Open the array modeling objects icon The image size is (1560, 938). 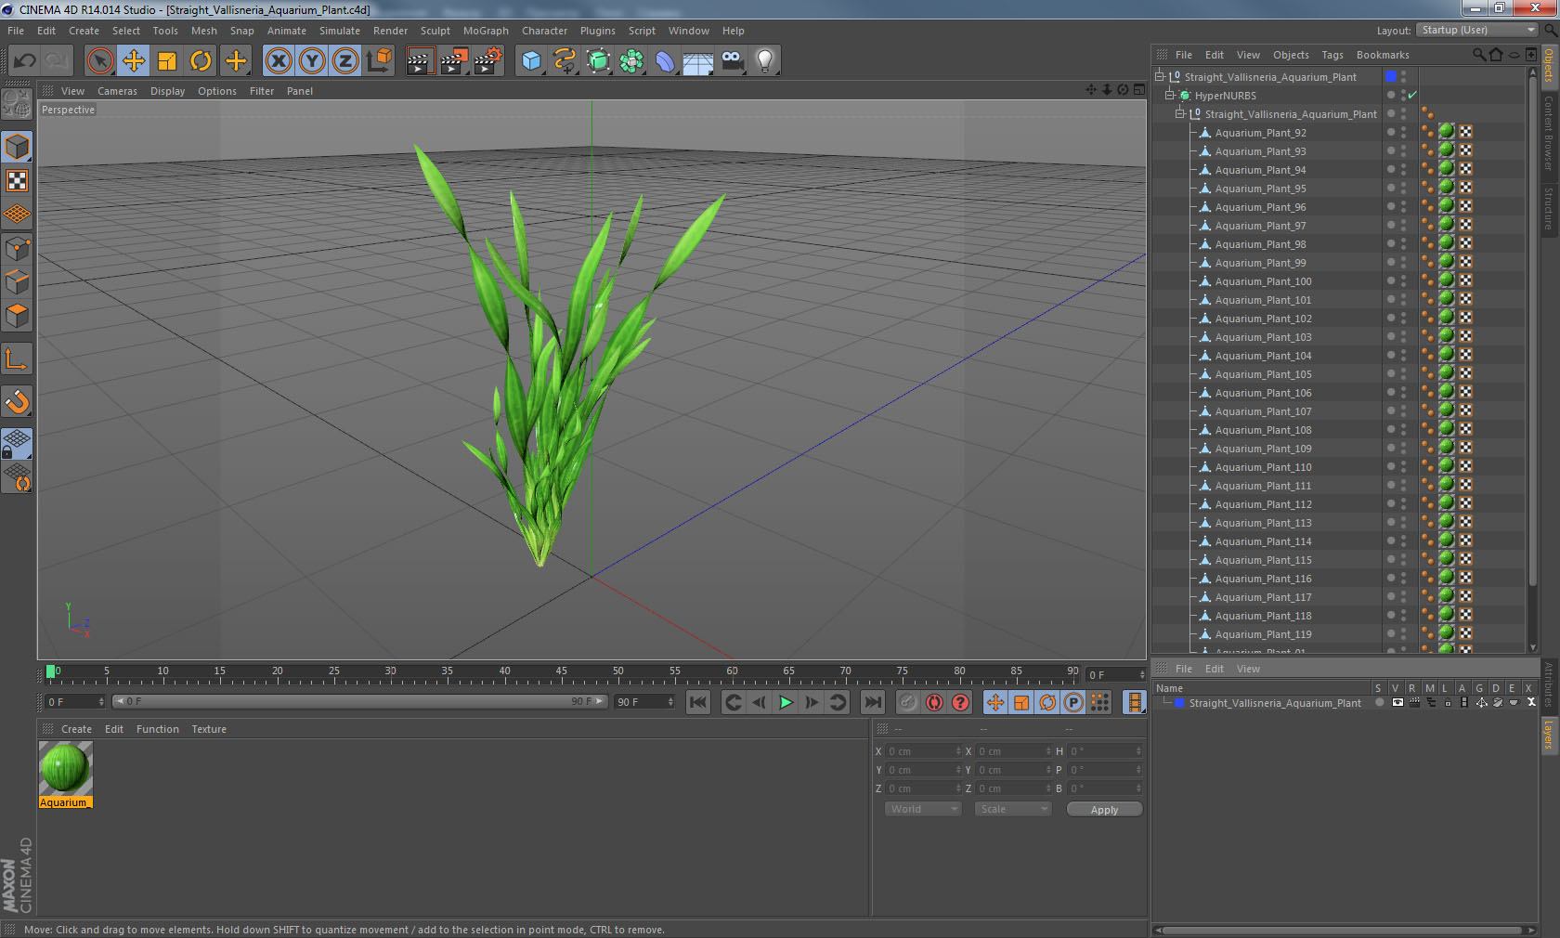click(631, 61)
